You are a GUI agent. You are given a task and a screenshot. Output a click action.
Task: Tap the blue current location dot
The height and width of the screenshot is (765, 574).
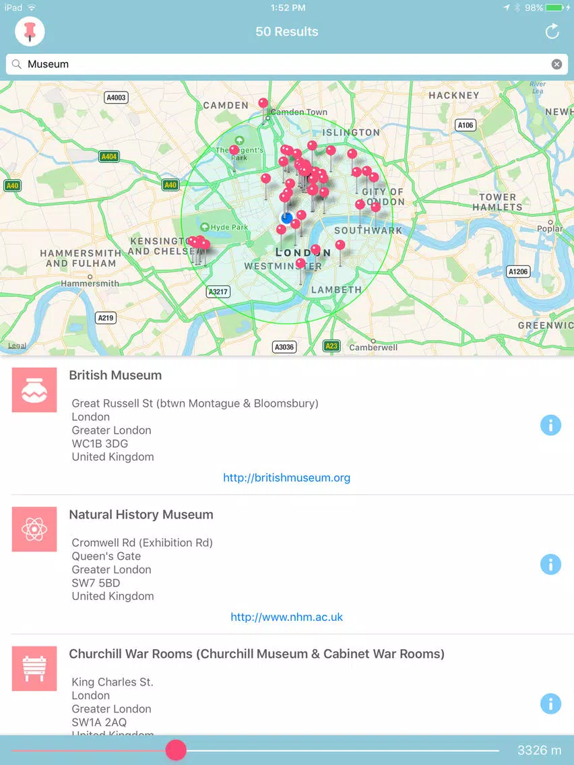tap(287, 218)
